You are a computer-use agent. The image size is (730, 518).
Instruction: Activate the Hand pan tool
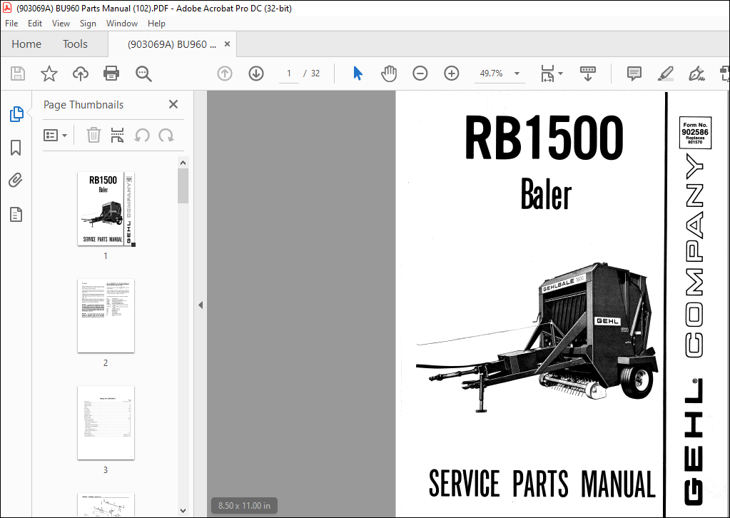(389, 73)
